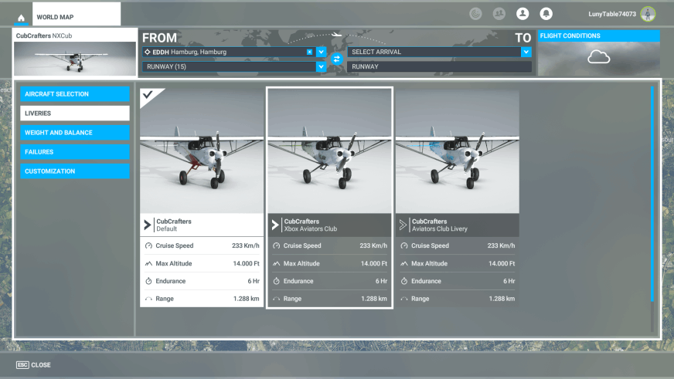The image size is (674, 379).
Task: Open the Weight and Balance section
Action: (x=75, y=133)
